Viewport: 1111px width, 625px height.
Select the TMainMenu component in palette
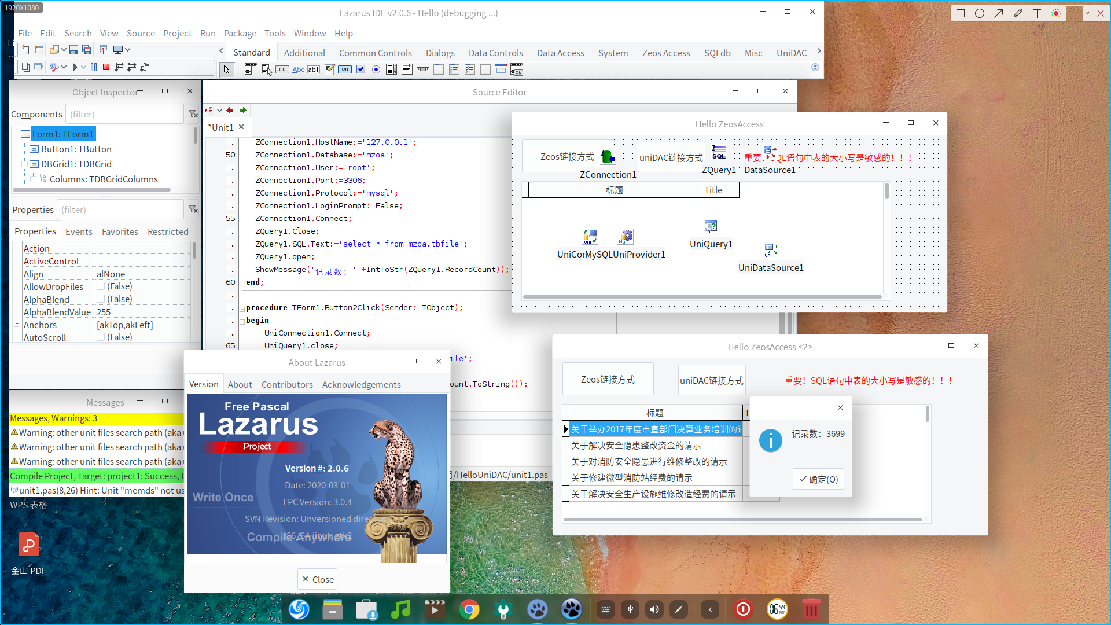250,69
